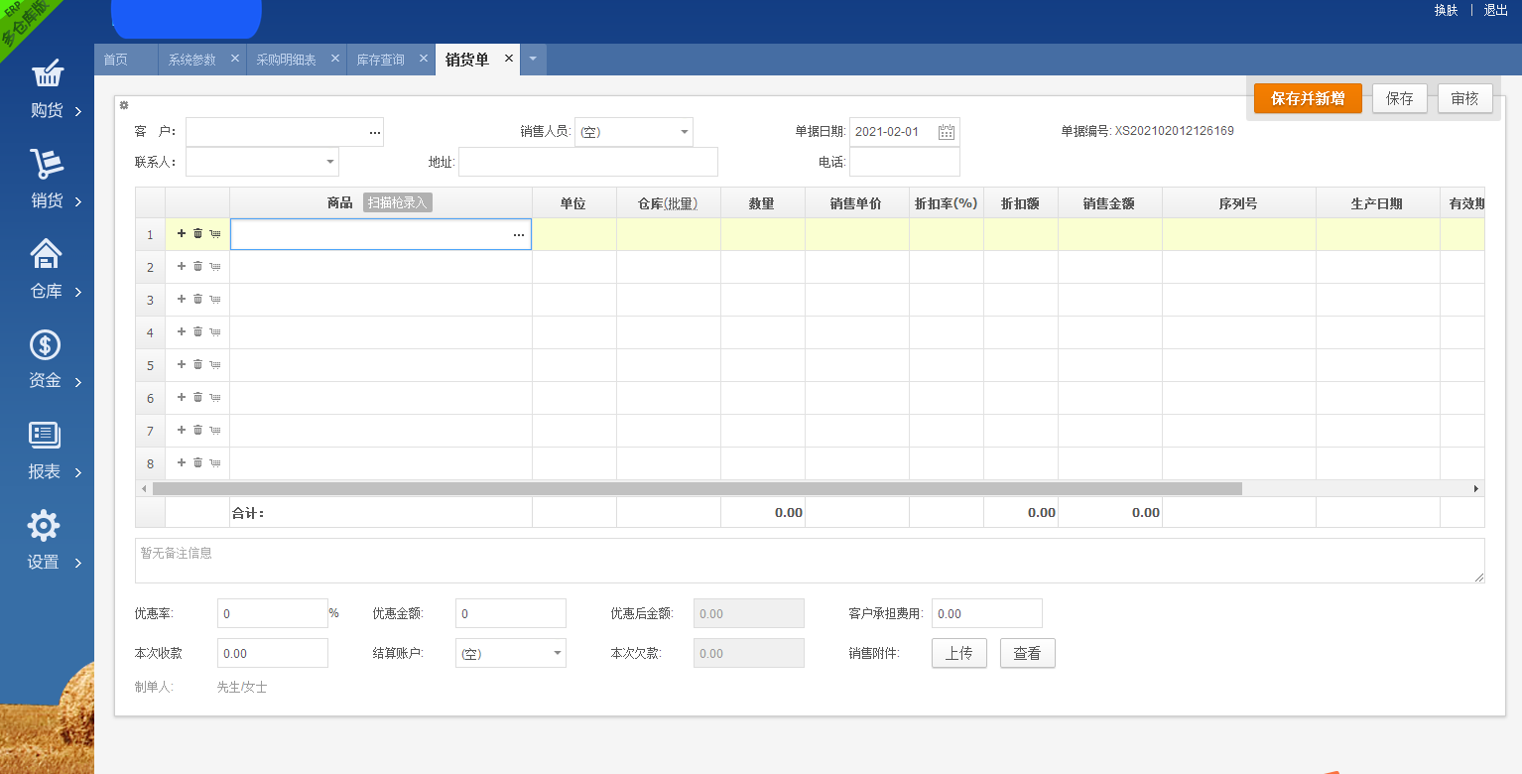Open the 报表 module in the sidebar
Image resolution: width=1522 pixels, height=774 pixels.
(44, 451)
